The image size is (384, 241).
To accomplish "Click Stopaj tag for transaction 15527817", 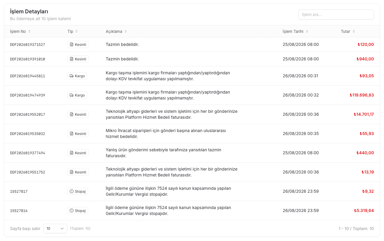I will click(78, 191).
